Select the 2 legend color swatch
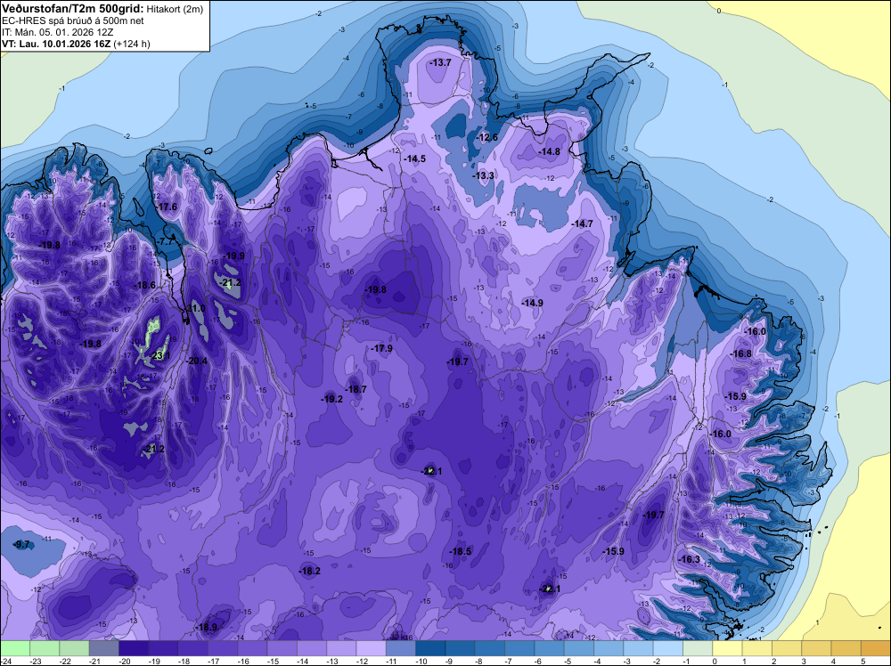Image resolution: width=891 pixels, height=666 pixels. coord(787,648)
